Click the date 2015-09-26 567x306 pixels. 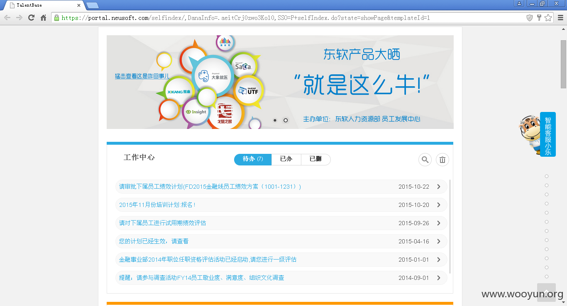414,223
